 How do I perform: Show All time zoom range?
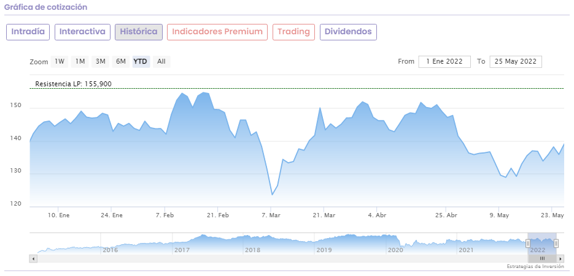click(x=161, y=61)
